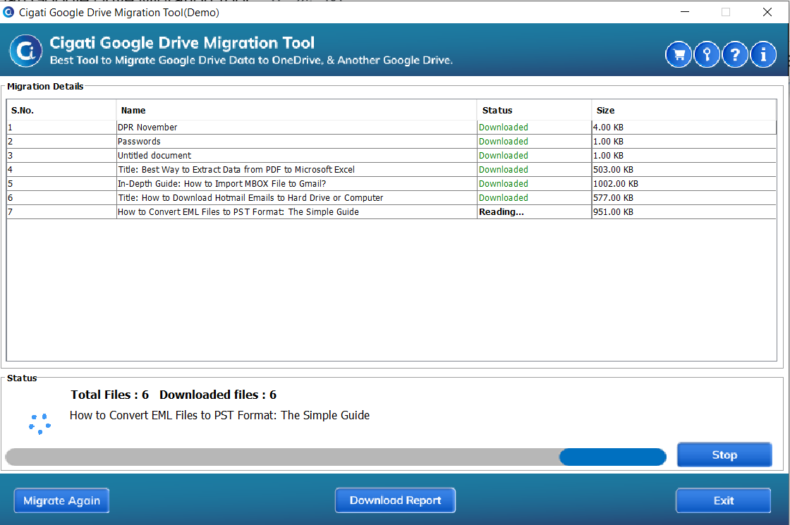This screenshot has height=525, width=790.
Task: Select the Untitled document row
Action: pyautogui.click(x=391, y=156)
